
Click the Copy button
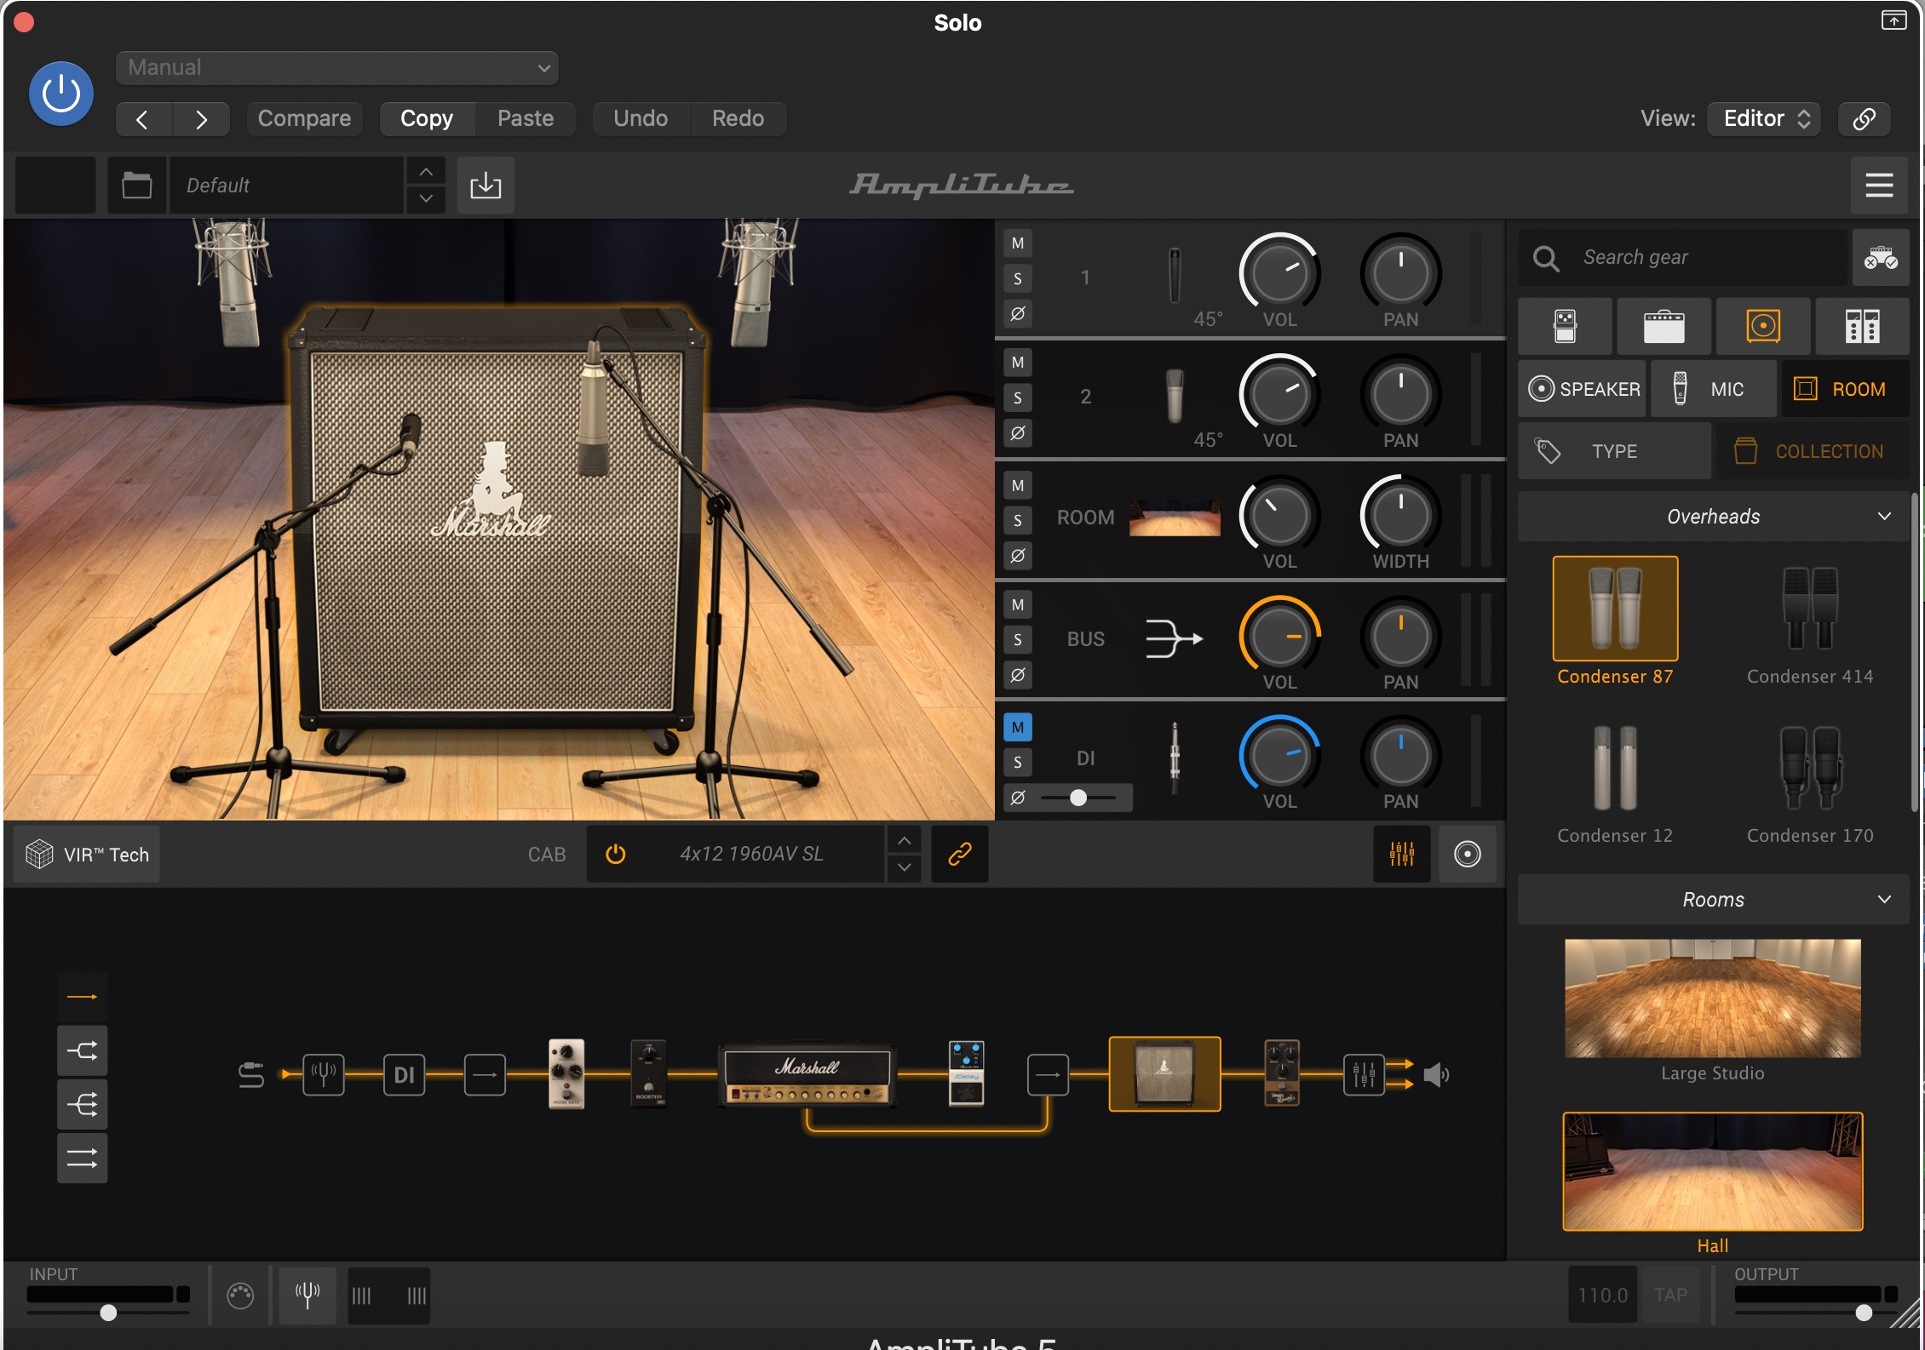[x=427, y=118]
